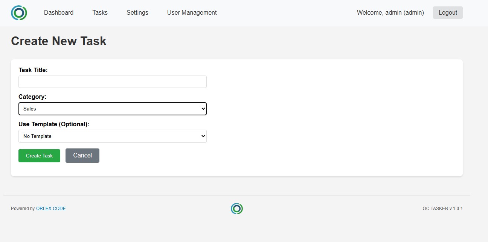Open Settings from the navigation bar
488x242 pixels.
[137, 13]
